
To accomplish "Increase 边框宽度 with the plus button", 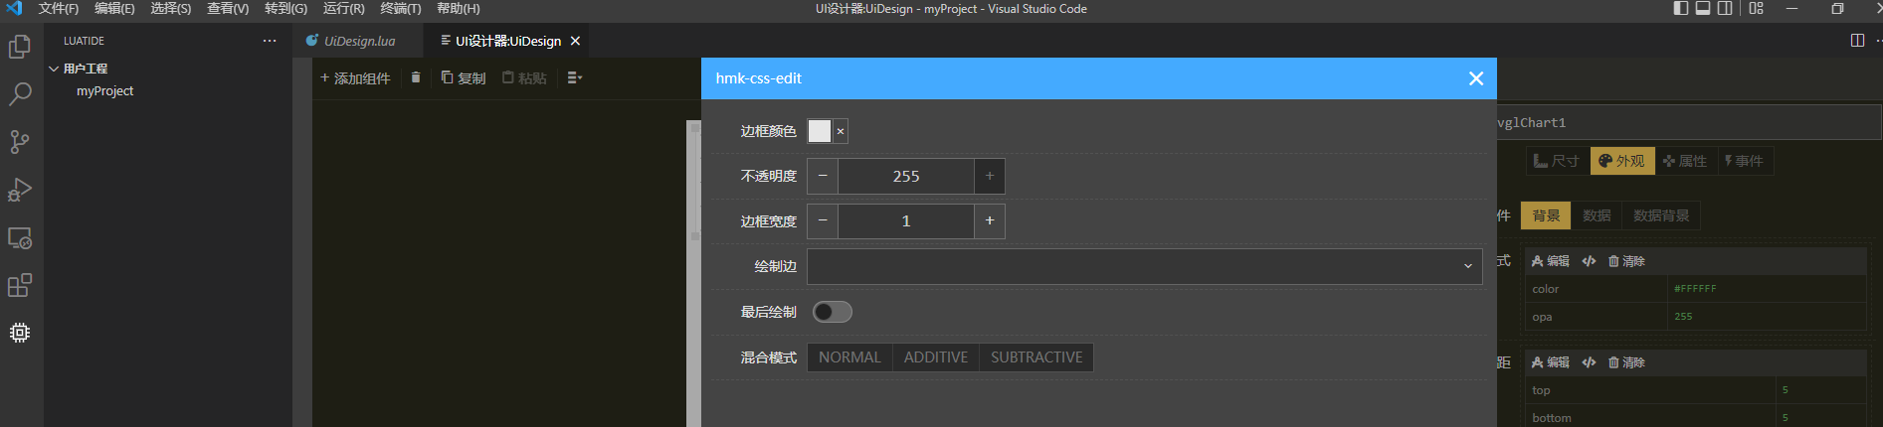I will pyautogui.click(x=990, y=220).
